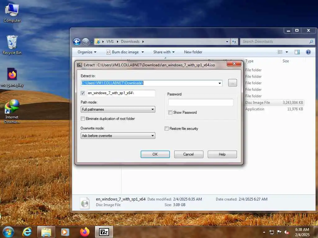Open the Windows Start menu orb
318x238 pixels.
(x=8, y=232)
